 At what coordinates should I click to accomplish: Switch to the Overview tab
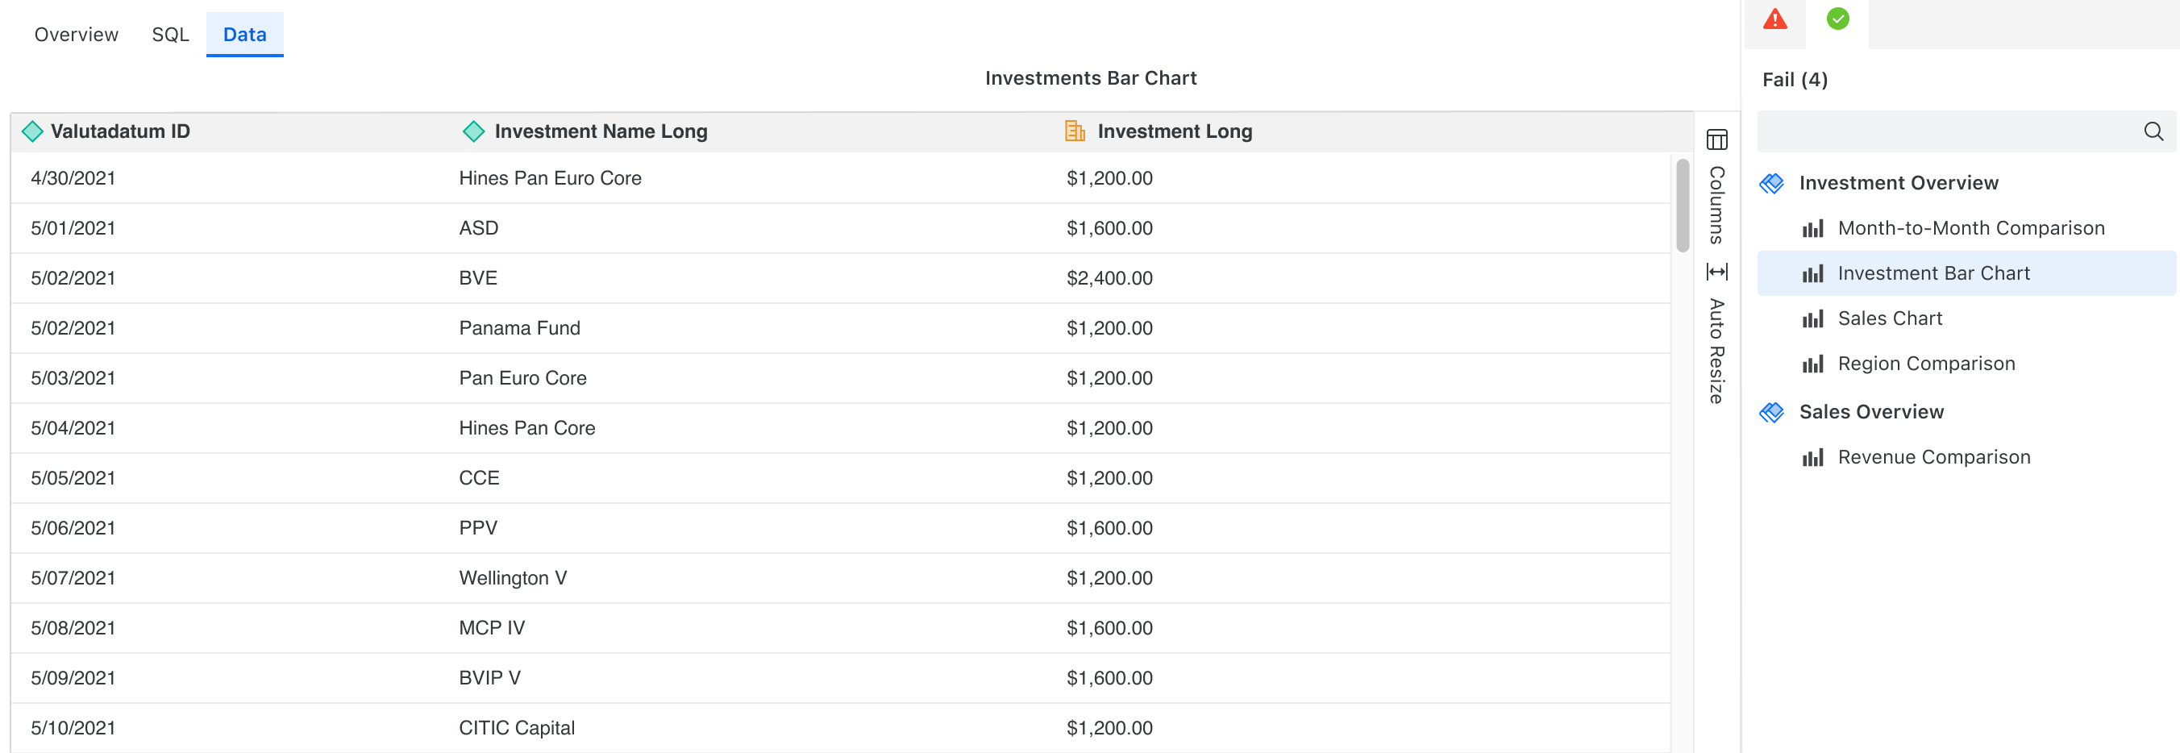(x=76, y=35)
